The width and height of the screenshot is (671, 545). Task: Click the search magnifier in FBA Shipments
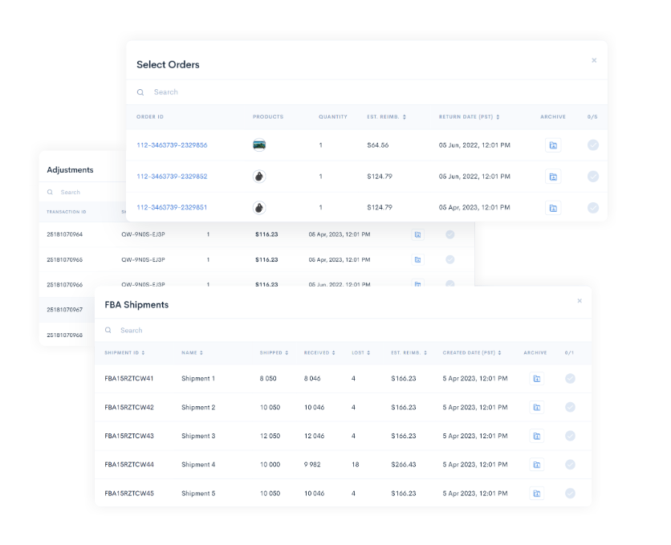click(x=108, y=330)
